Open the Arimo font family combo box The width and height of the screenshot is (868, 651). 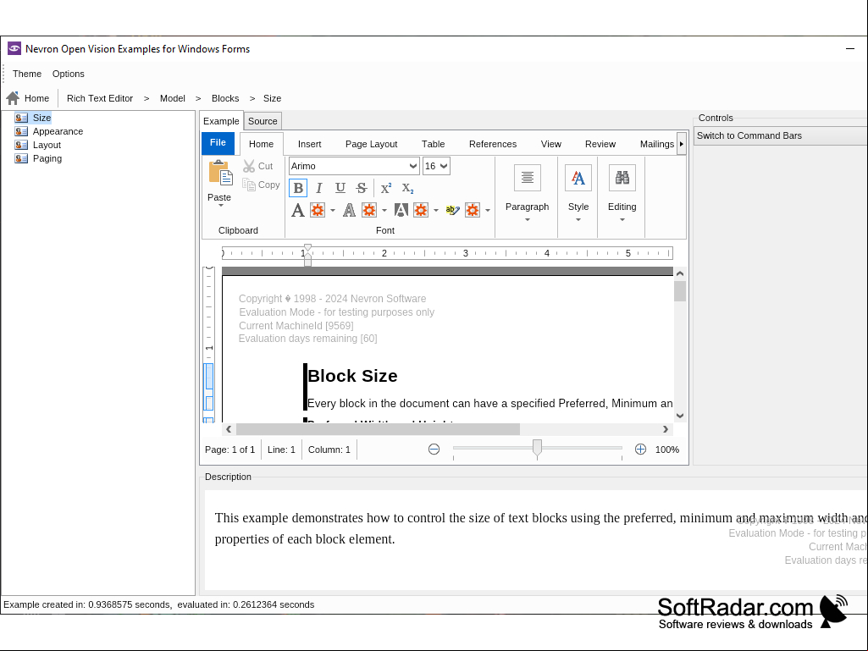coord(354,166)
